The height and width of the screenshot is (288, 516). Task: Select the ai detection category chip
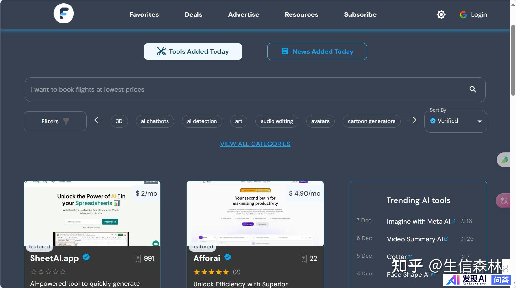point(202,121)
